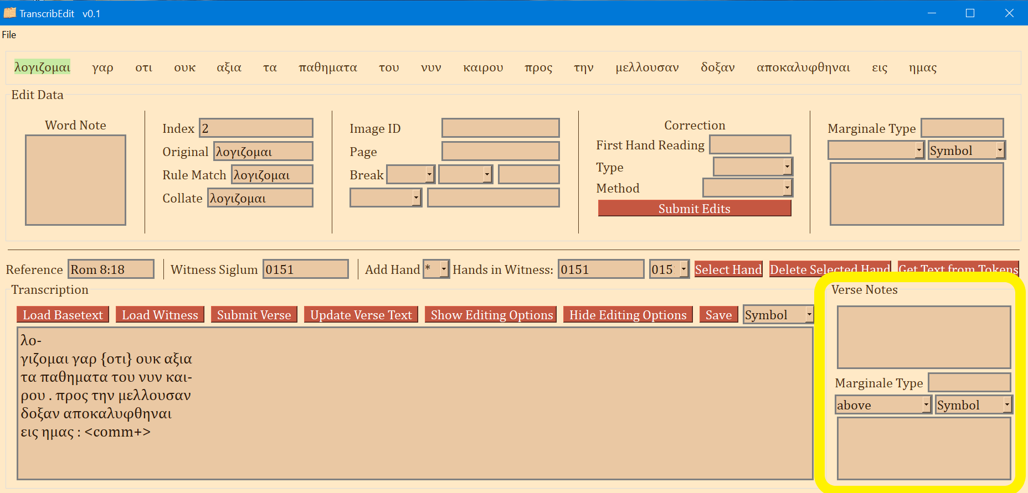Focus the Index field
The height and width of the screenshot is (493, 1028).
256,128
